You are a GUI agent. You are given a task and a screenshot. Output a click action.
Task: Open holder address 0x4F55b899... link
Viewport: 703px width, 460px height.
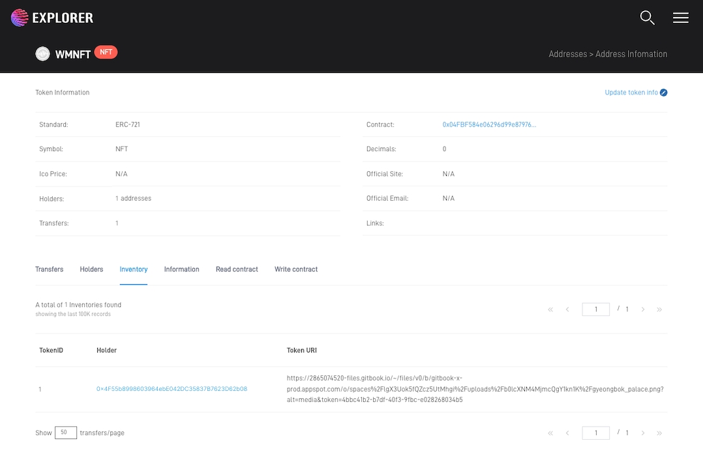[x=172, y=389]
